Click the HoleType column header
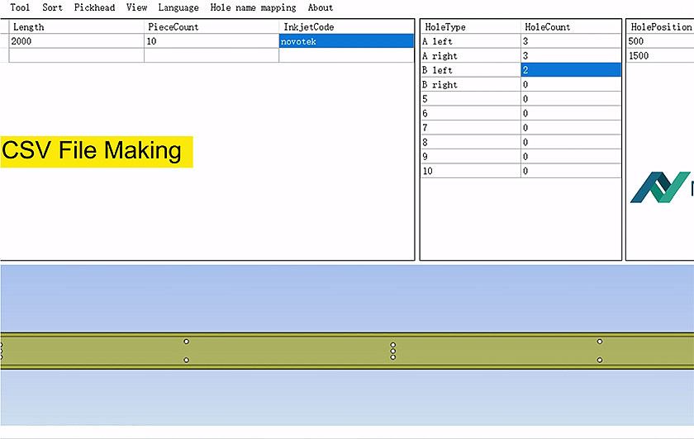 (x=470, y=27)
